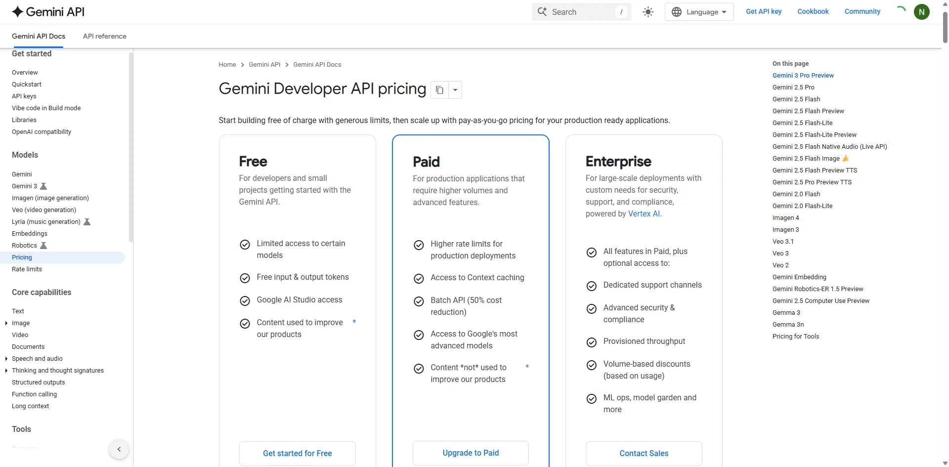Open the Language dropdown

tap(699, 12)
